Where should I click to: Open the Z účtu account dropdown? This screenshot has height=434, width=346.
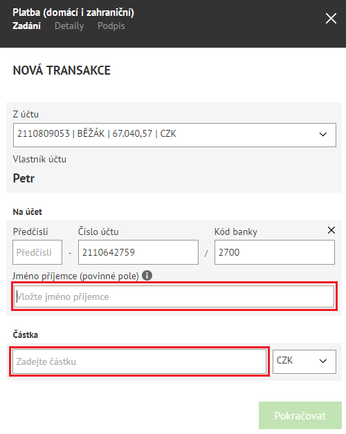pos(174,135)
